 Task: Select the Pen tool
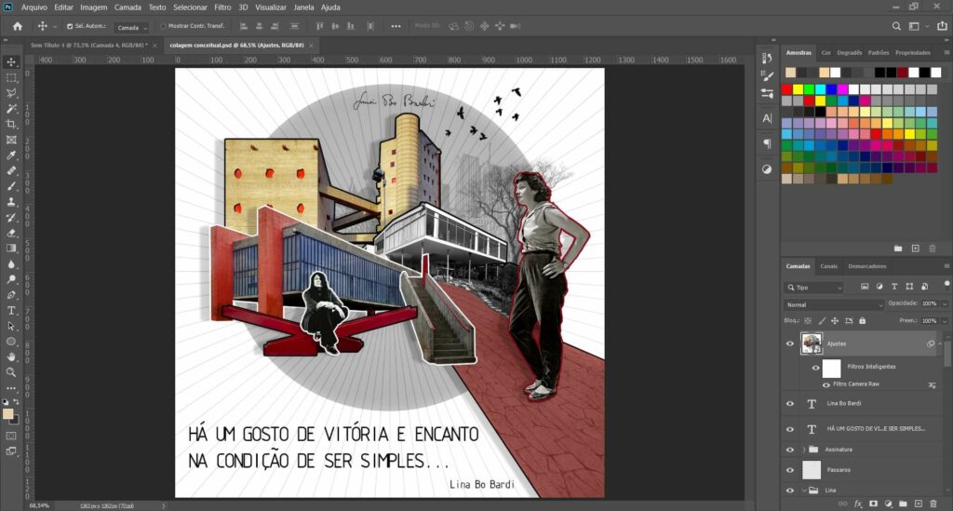(11, 295)
